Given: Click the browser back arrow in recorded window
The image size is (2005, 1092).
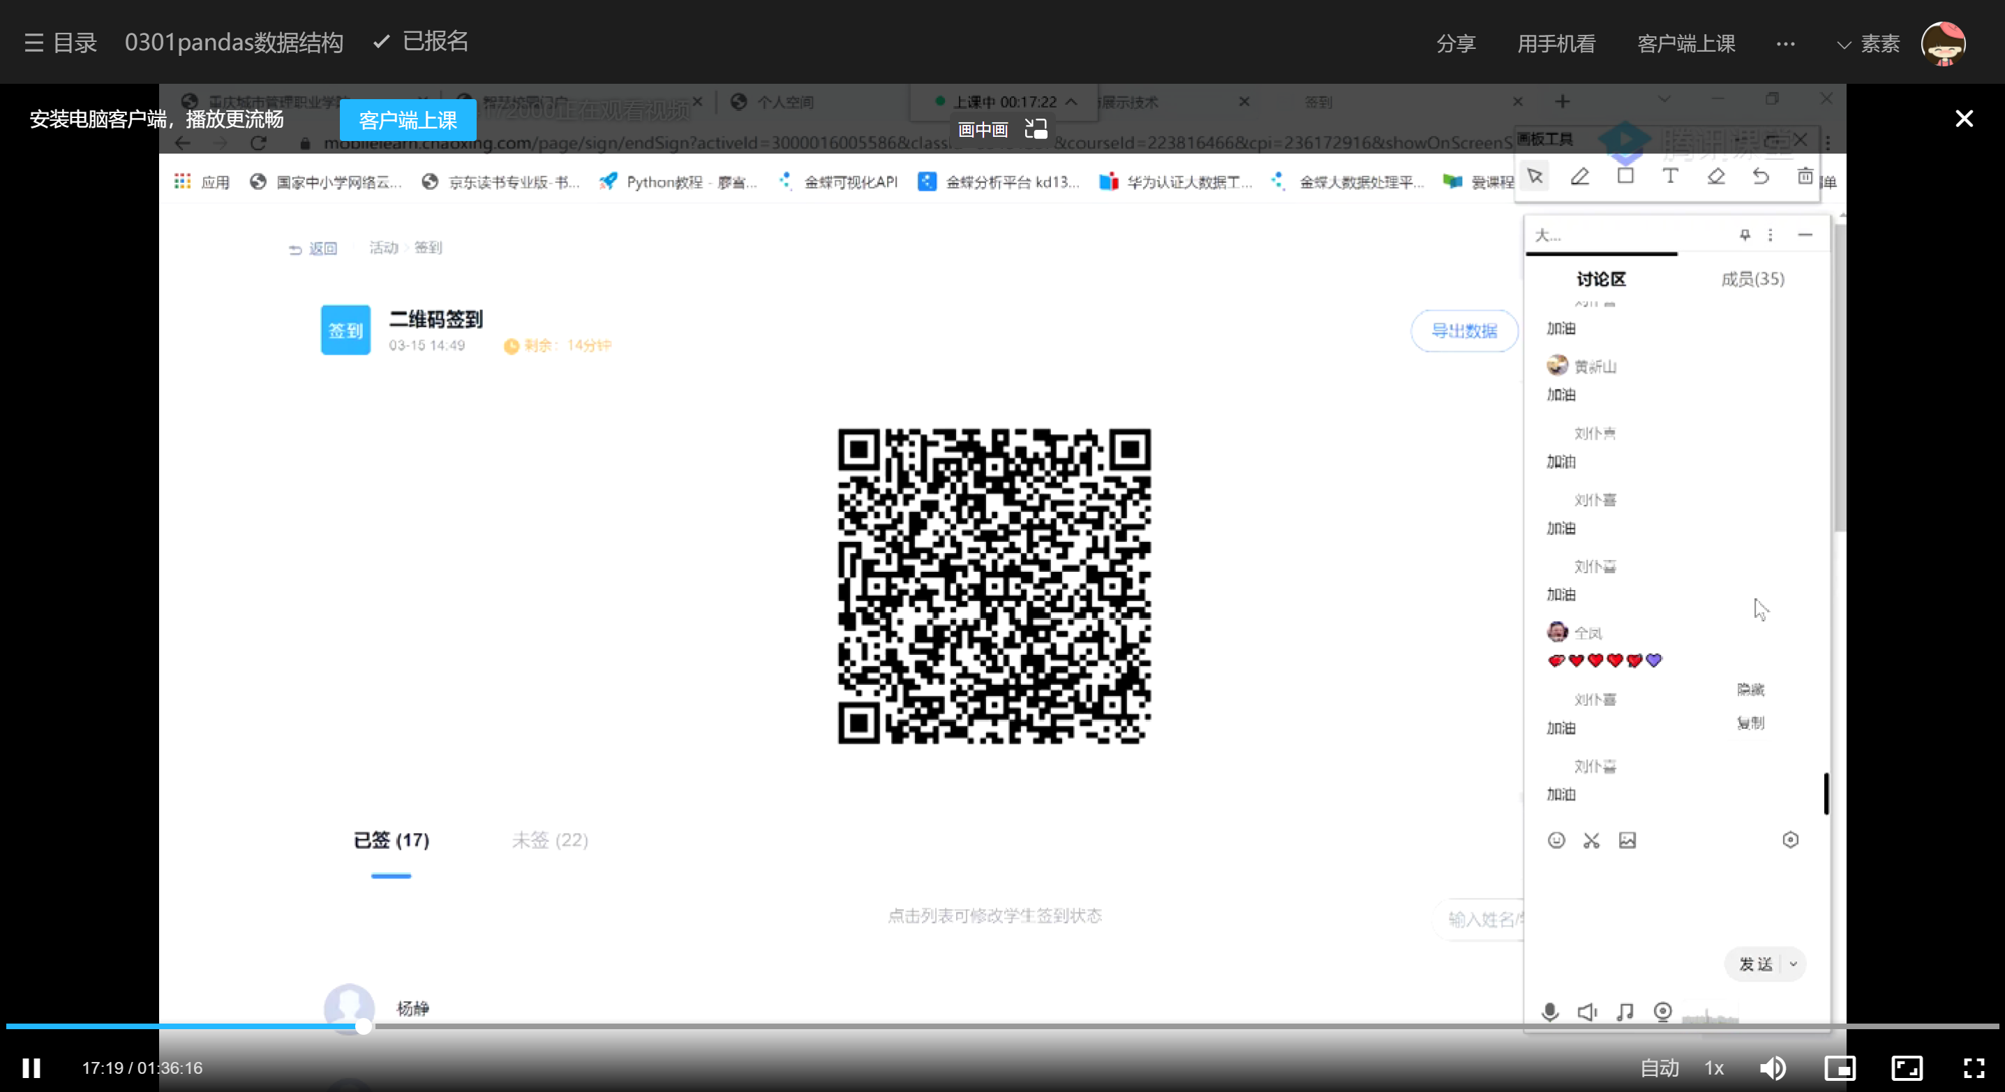Looking at the screenshot, I should click(182, 143).
